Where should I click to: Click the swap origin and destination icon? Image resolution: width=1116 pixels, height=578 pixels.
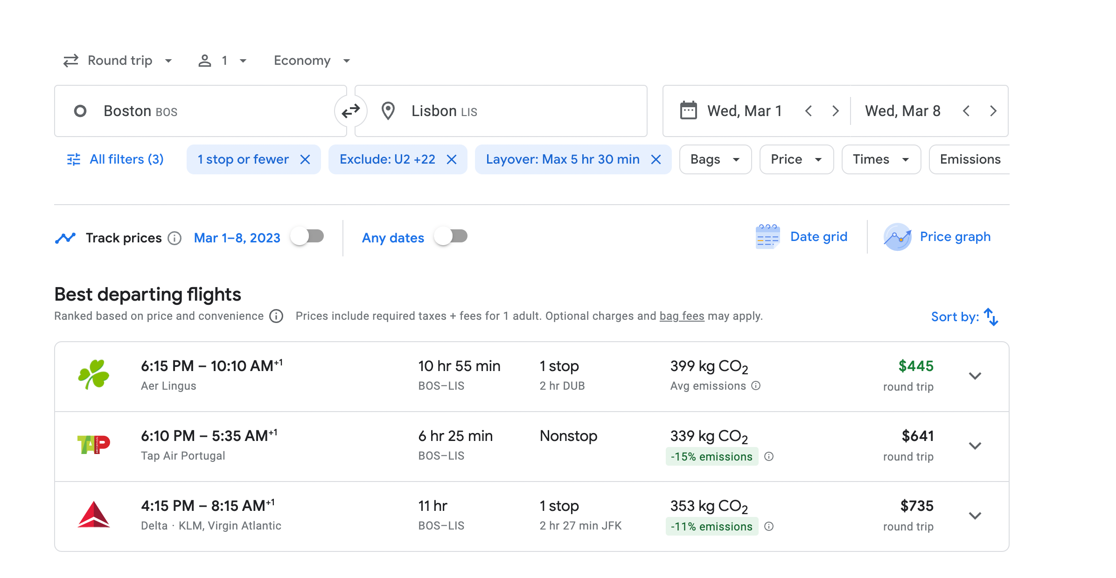click(x=351, y=111)
